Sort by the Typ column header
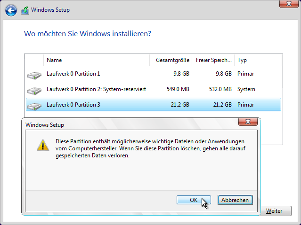 [x=258, y=60]
